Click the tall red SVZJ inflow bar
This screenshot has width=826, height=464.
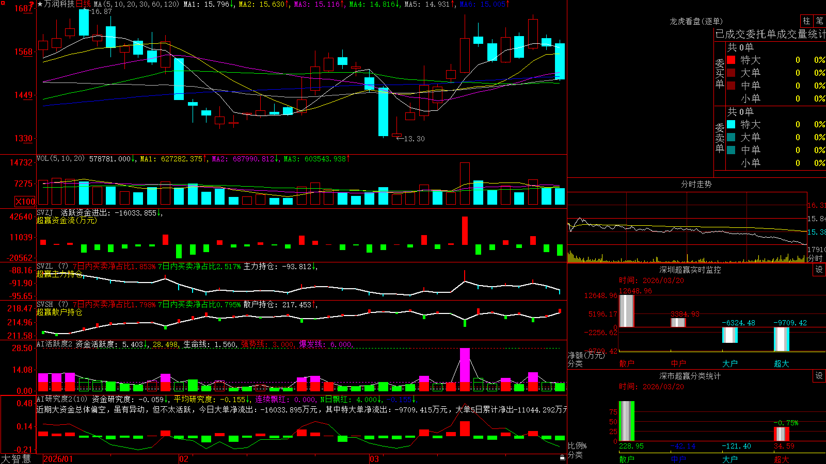pyautogui.click(x=465, y=230)
